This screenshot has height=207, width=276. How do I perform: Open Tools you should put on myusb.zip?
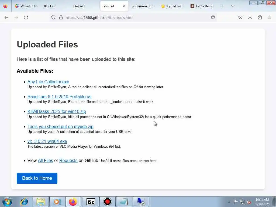pos(60,127)
